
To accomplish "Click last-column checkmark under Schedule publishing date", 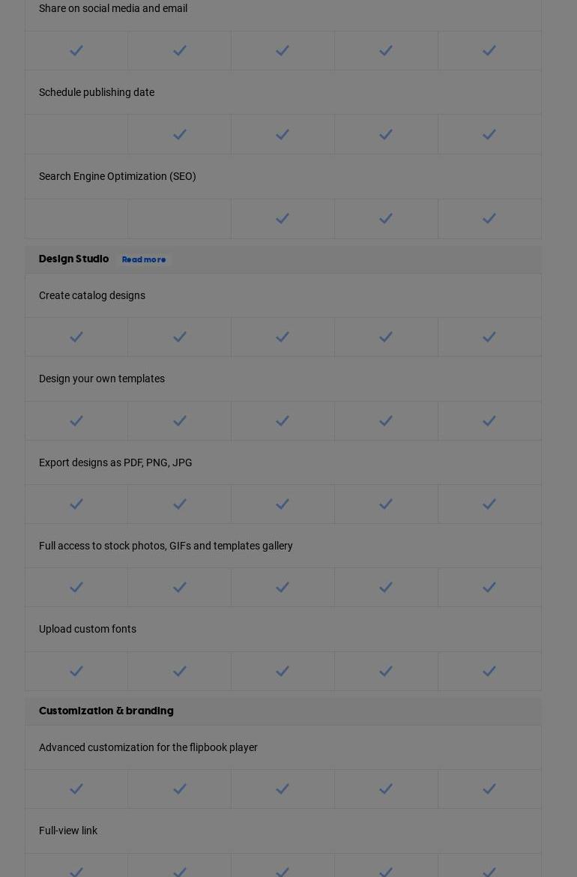I will 489,135.
